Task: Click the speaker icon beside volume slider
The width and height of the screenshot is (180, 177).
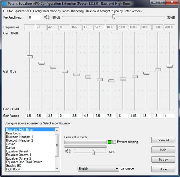Action: (x=68, y=151)
